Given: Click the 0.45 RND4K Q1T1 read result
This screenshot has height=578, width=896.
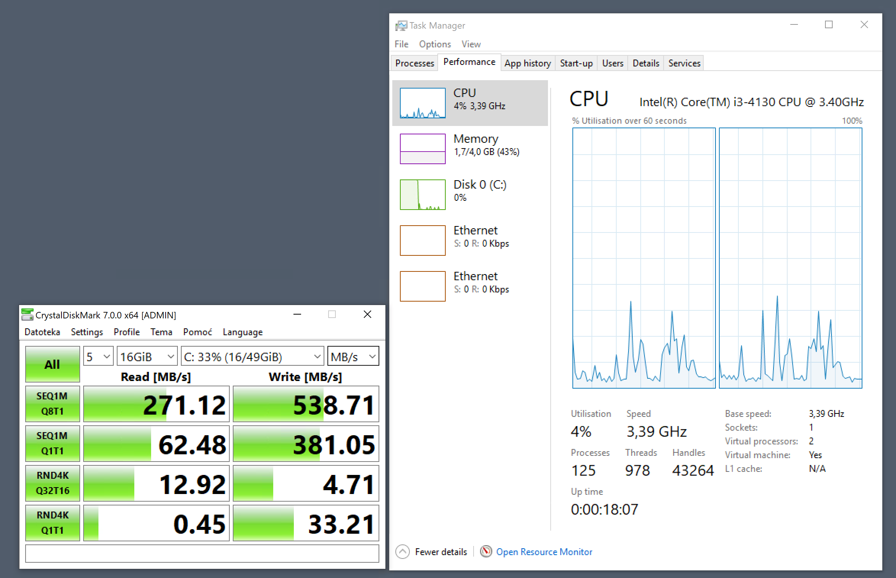Looking at the screenshot, I should [x=156, y=523].
